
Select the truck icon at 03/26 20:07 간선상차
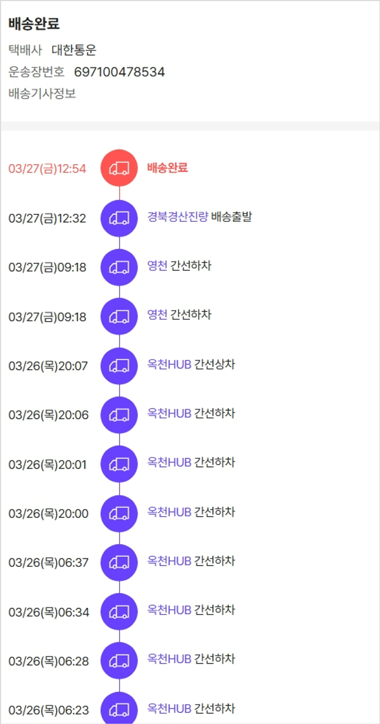click(x=119, y=366)
